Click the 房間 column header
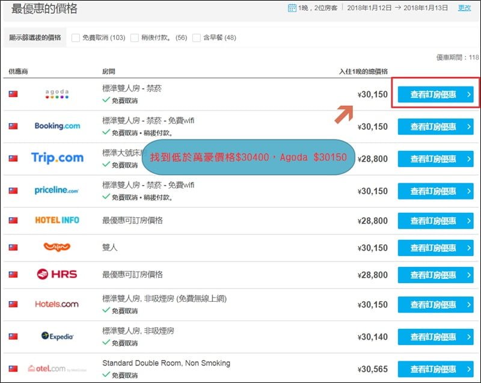Viewport: 481px width, 383px height. [x=109, y=72]
